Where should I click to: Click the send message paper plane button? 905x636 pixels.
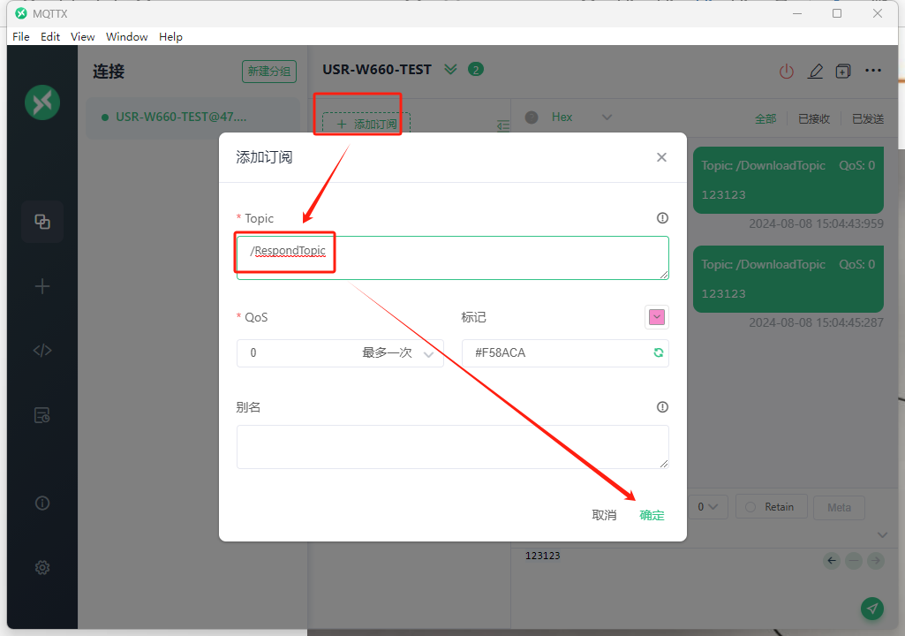872,609
